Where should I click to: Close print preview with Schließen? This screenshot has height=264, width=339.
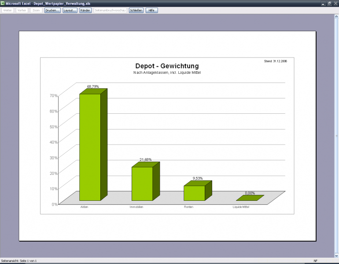pos(136,11)
